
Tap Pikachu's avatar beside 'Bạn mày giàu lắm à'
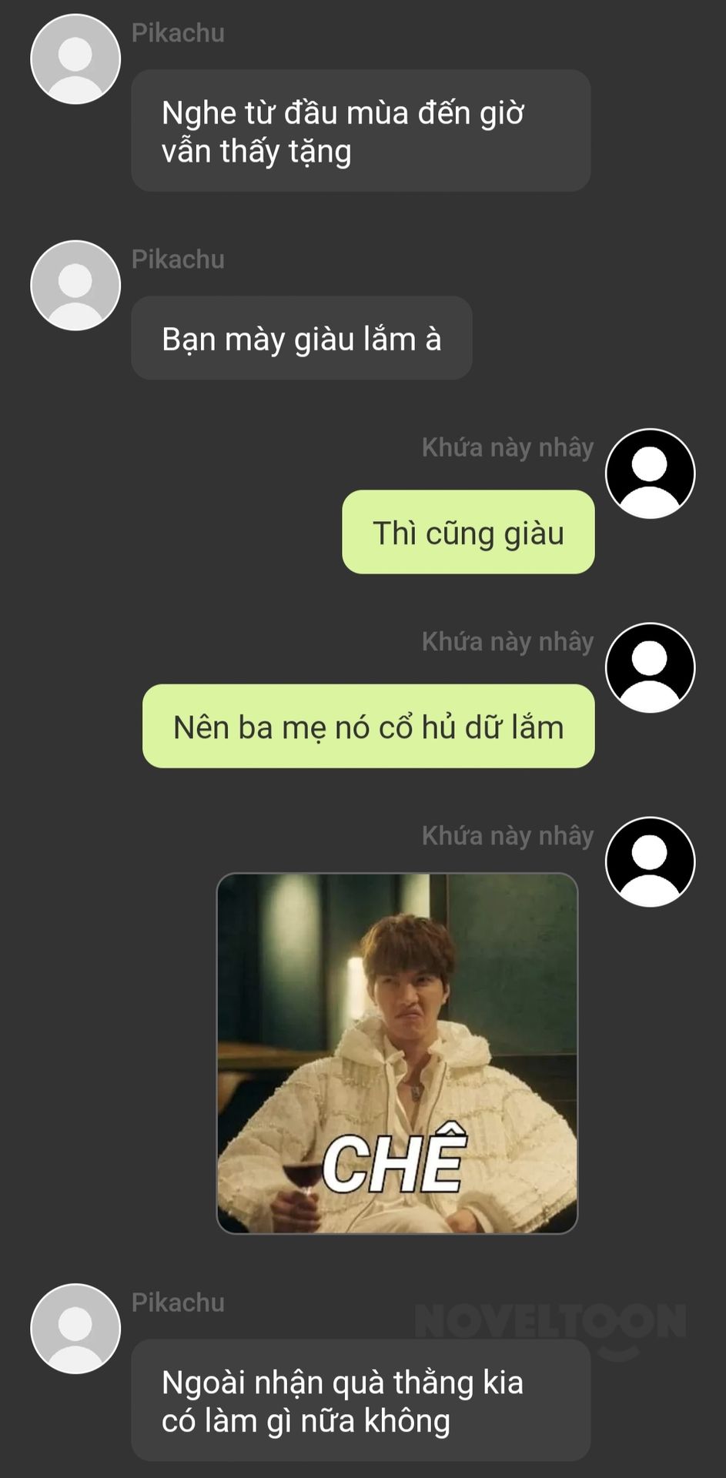click(75, 286)
